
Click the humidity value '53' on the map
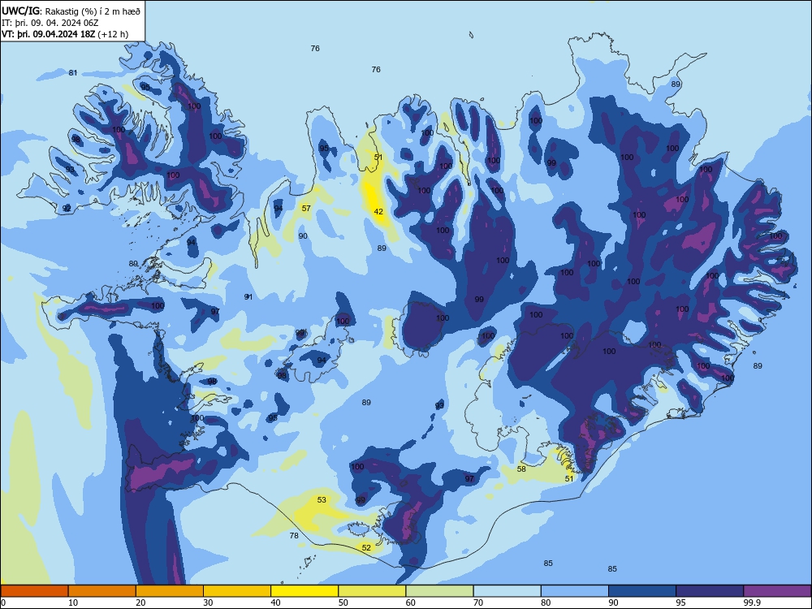[322, 499]
